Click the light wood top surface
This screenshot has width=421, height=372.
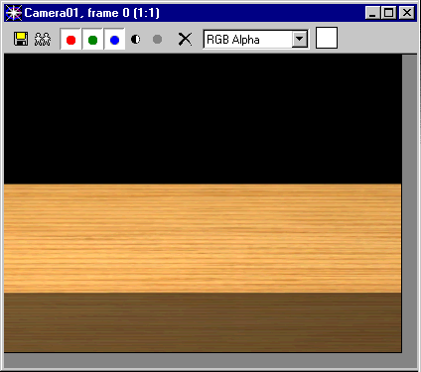(203, 238)
